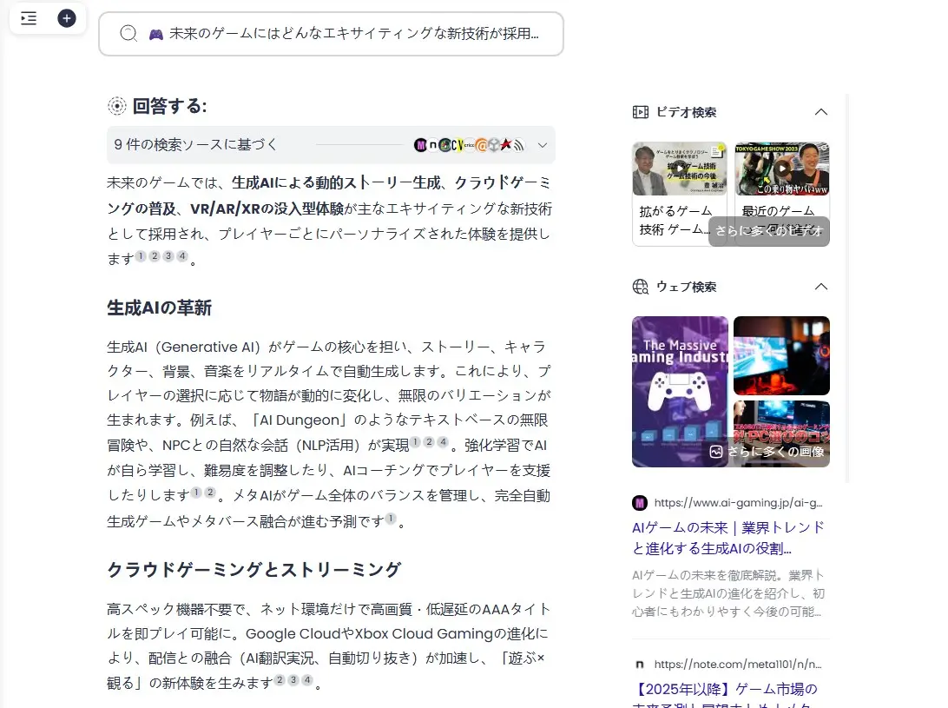The image size is (948, 708).
Task: Click さらに多くのビデオ overlay button
Action: point(768,230)
